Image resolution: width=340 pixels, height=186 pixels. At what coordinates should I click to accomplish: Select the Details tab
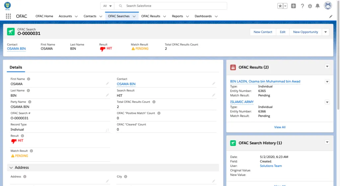tap(16, 67)
